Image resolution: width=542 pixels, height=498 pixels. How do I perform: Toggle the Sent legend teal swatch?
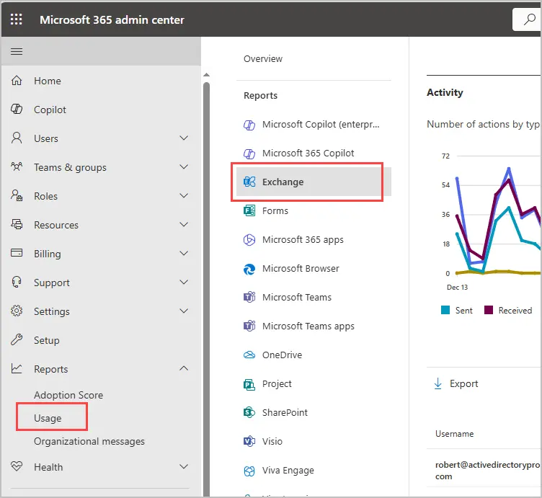445,310
